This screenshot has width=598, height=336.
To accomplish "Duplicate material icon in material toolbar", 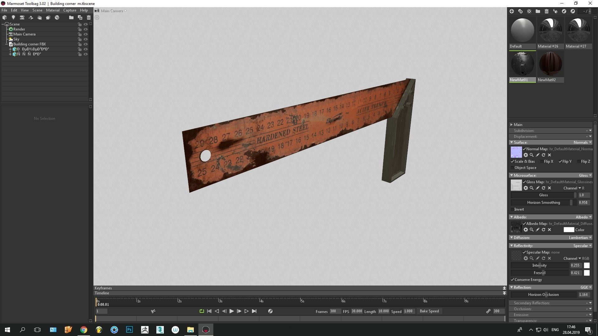I will pyautogui.click(x=520, y=11).
